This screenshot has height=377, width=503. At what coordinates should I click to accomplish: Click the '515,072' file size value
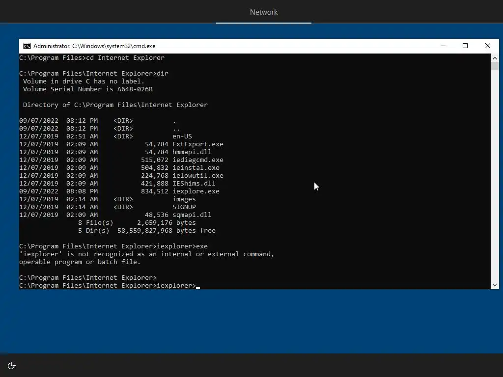click(155, 160)
